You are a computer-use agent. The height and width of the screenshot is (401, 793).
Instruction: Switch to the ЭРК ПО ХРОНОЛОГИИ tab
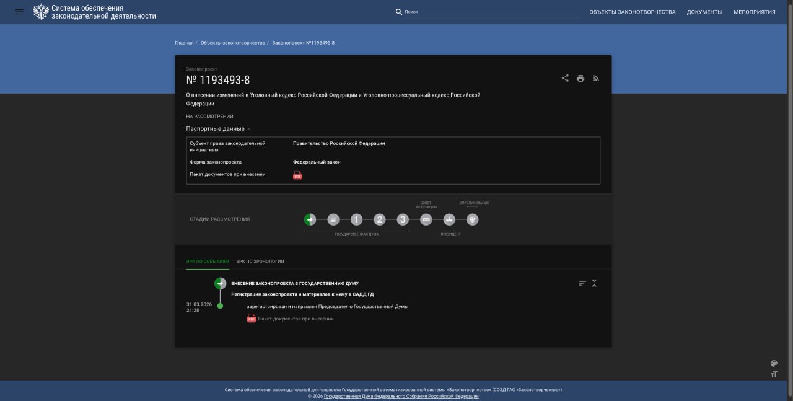(260, 262)
